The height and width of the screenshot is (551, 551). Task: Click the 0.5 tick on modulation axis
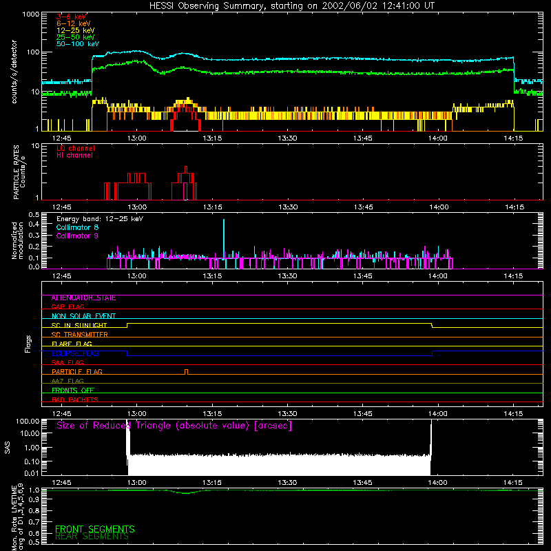[x=34, y=215]
